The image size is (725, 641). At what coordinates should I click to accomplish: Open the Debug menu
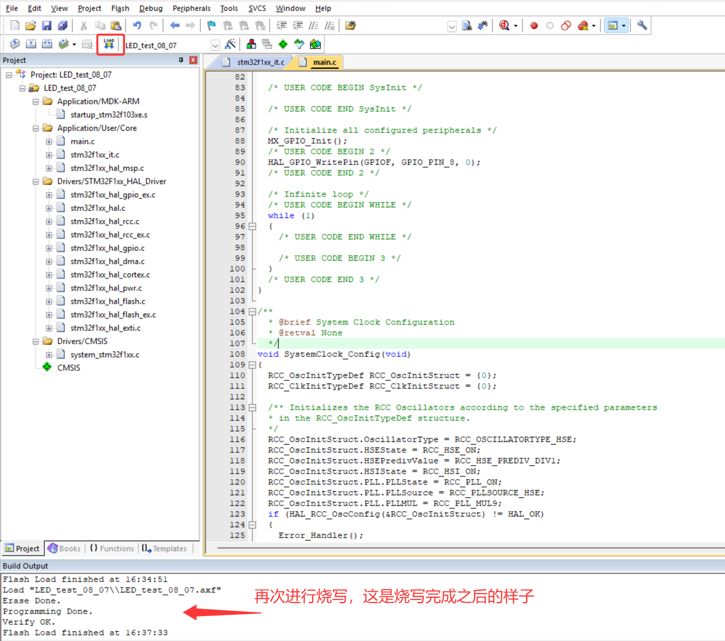coord(151,8)
